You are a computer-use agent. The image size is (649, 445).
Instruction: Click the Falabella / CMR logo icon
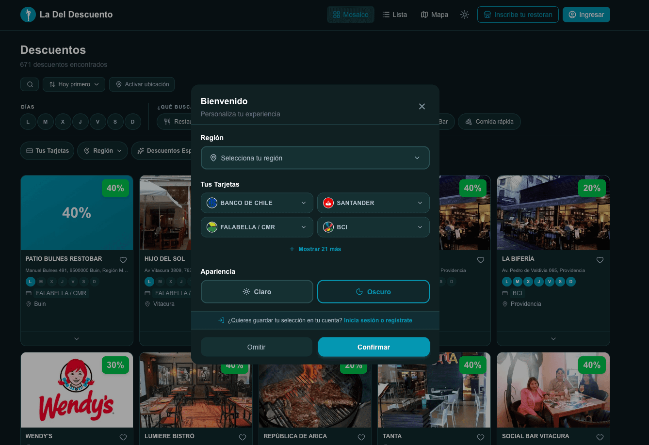pyautogui.click(x=212, y=227)
